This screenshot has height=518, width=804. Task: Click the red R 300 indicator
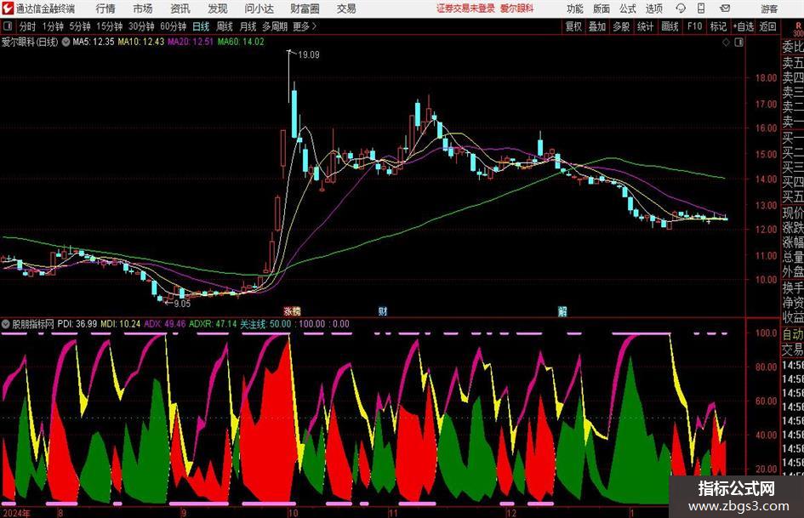[798, 29]
